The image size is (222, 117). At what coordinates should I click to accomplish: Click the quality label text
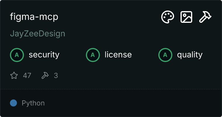point(190,55)
